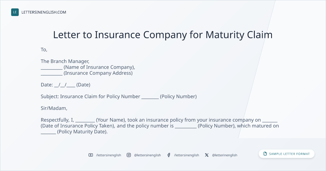Open the @letterinenglish X handle

(x=225, y=155)
